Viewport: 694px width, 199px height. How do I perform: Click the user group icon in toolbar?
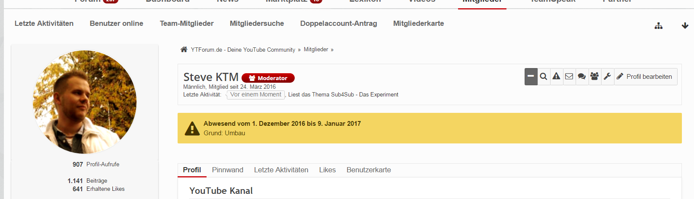pyautogui.click(x=595, y=77)
